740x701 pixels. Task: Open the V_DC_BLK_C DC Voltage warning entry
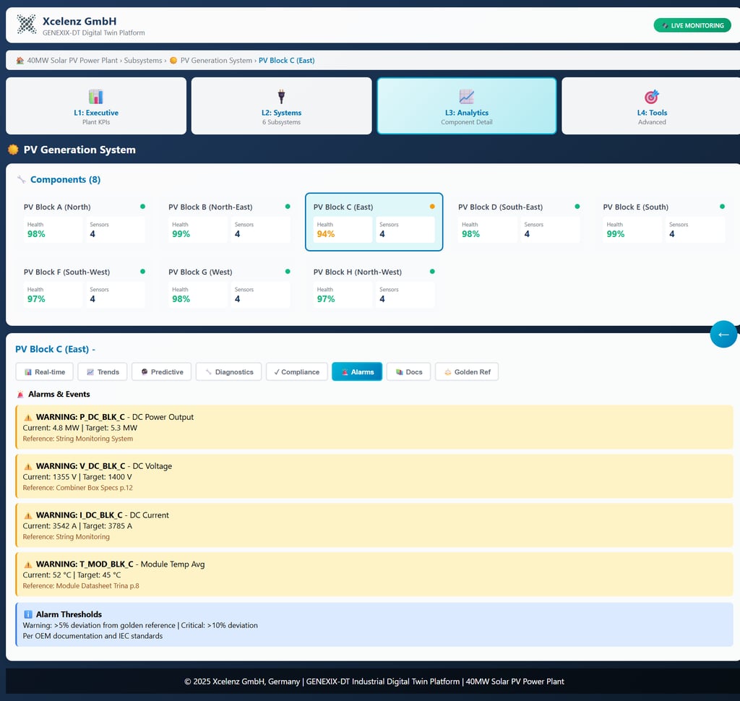(x=374, y=476)
